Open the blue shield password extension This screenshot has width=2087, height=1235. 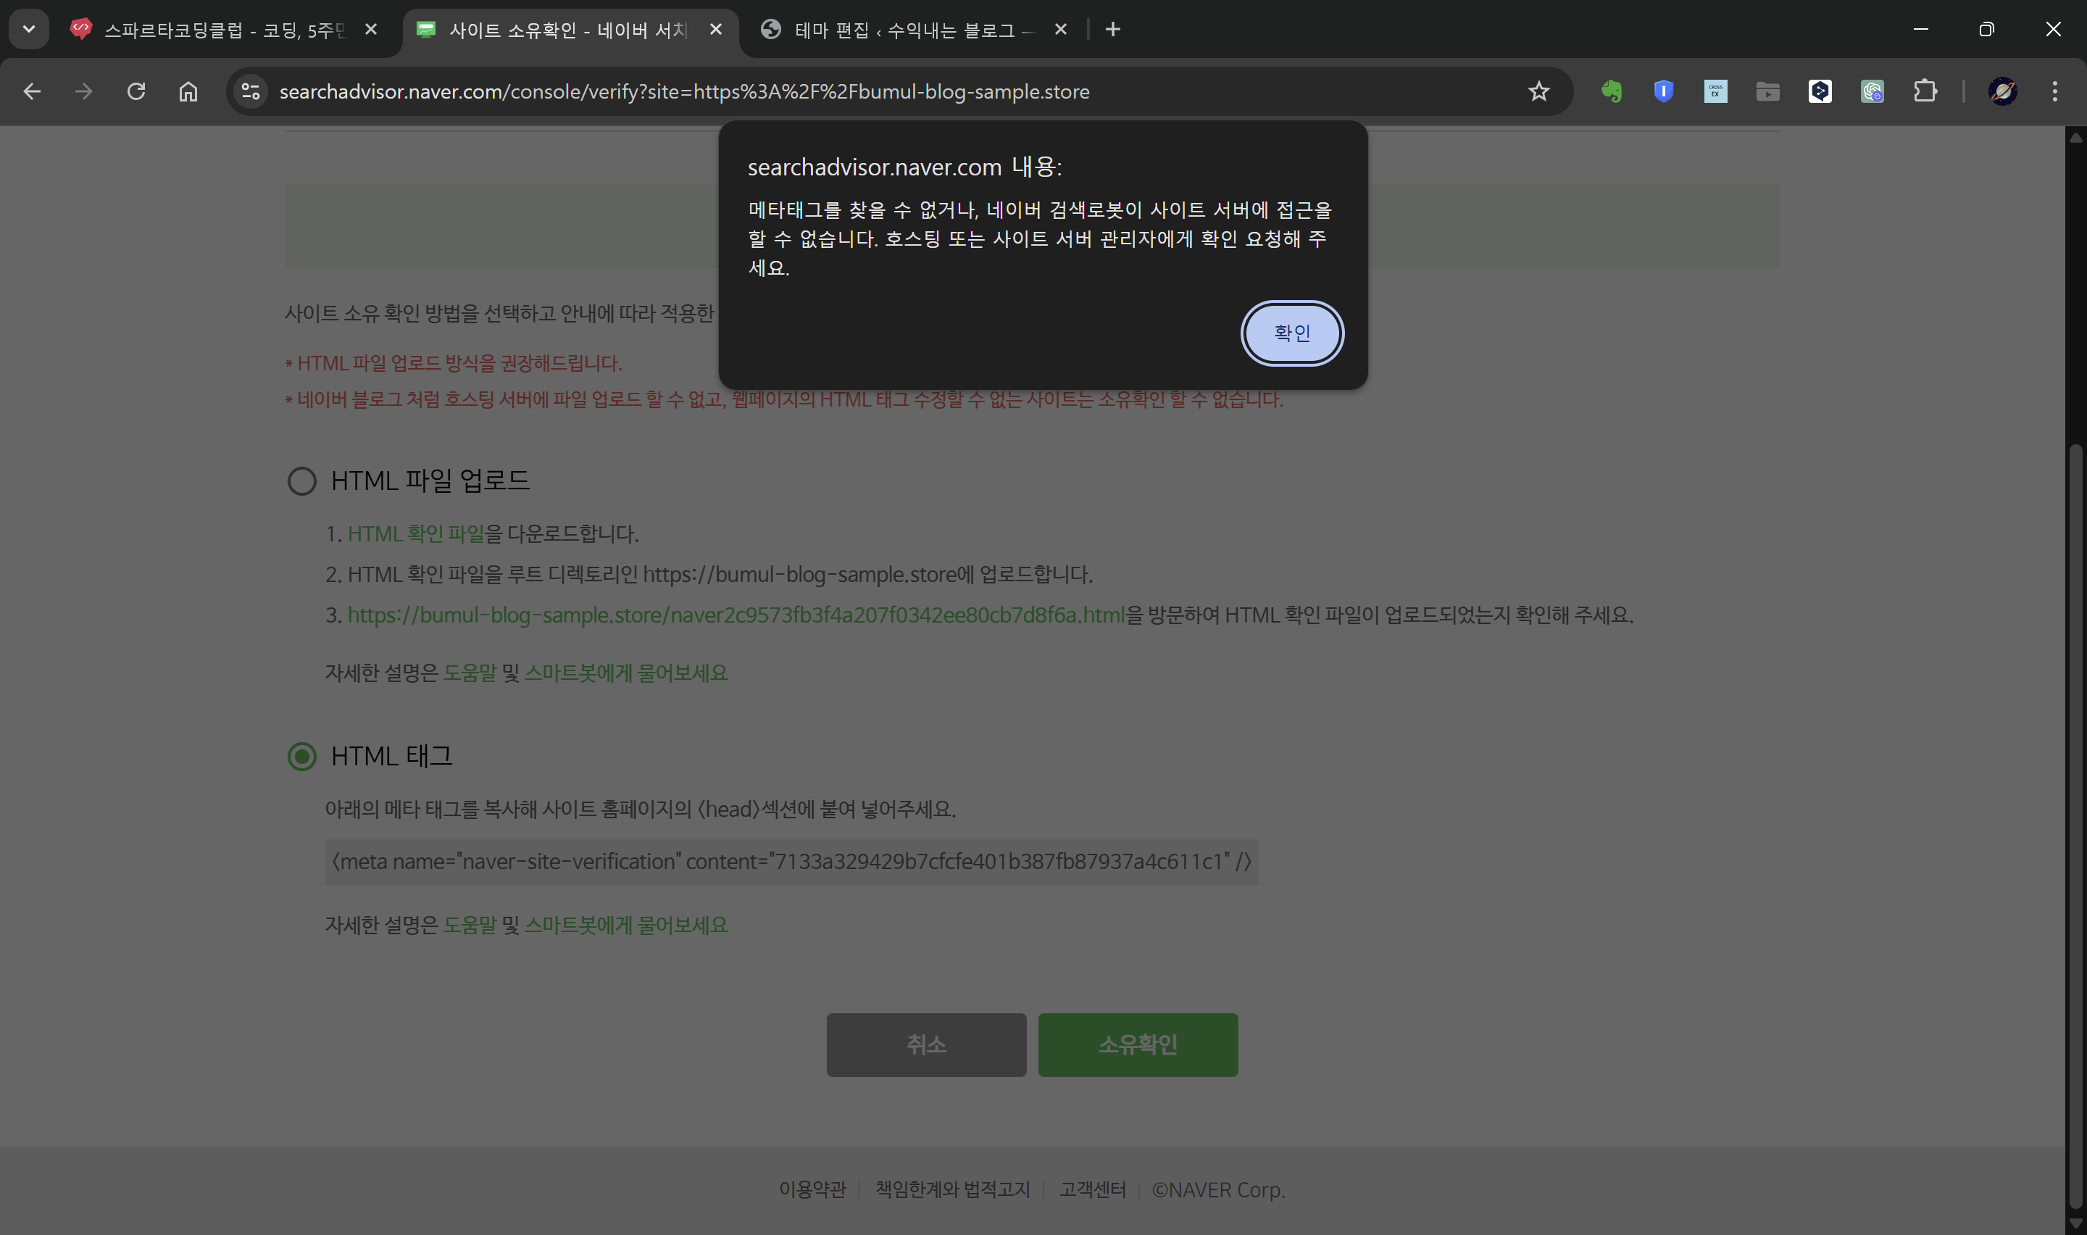point(1664,91)
